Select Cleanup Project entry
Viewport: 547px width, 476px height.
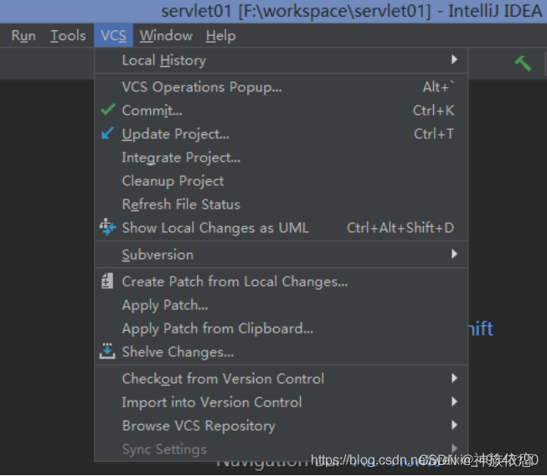tap(281, 181)
